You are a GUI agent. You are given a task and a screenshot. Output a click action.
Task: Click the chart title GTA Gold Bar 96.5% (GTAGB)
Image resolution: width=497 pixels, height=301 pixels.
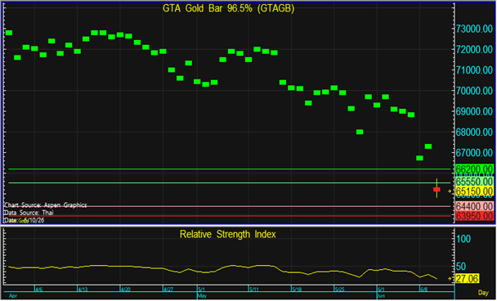click(x=229, y=8)
